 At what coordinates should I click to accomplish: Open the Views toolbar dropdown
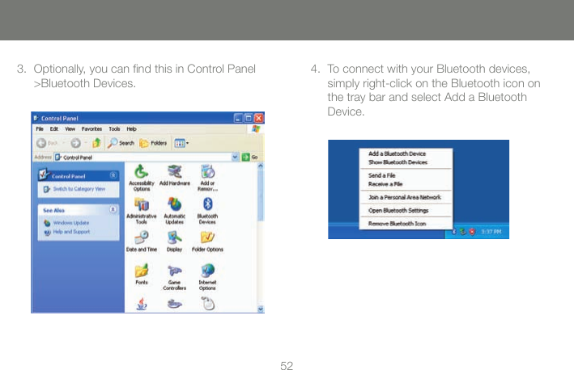(x=181, y=143)
